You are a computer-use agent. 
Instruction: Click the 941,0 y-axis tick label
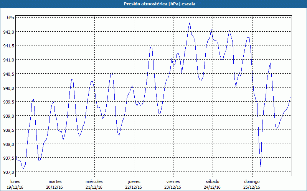(8, 60)
